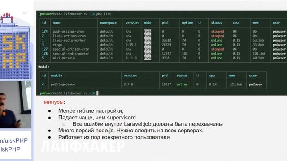Screen dimensions: 287x161
Task: Click the 'pm2 list' command text
Action: tap(104, 14)
